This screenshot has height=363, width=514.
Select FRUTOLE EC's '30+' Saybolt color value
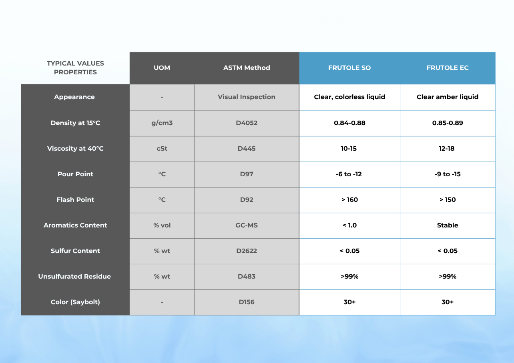pyautogui.click(x=448, y=302)
